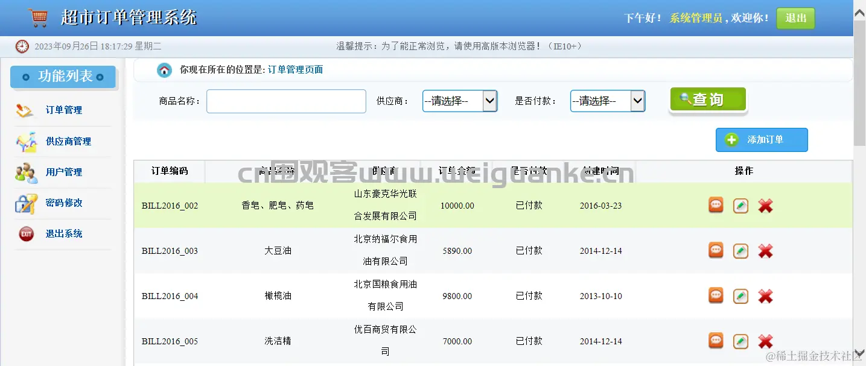Select cell BILL2016_004
Viewport: 866px width, 366px height.
170,296
